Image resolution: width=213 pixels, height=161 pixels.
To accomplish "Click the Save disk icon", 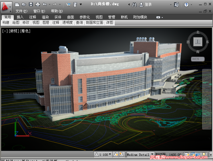I will click(31, 5).
